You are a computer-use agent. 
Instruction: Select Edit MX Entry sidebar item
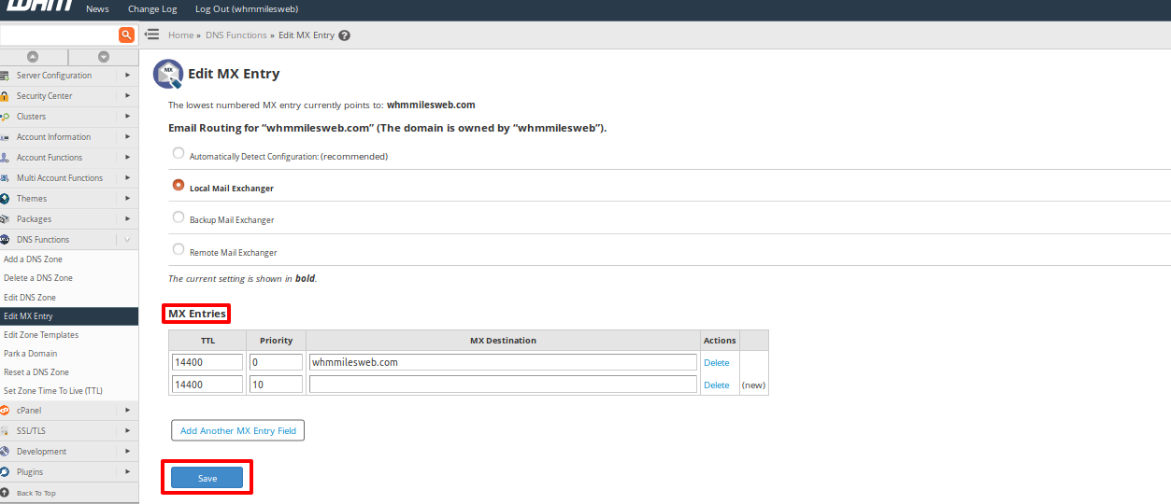pyautogui.click(x=69, y=316)
